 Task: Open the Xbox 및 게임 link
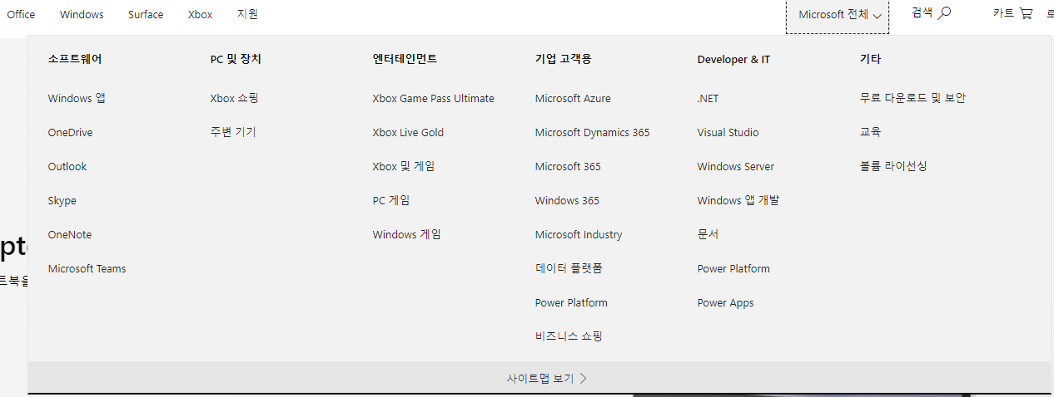click(x=404, y=166)
